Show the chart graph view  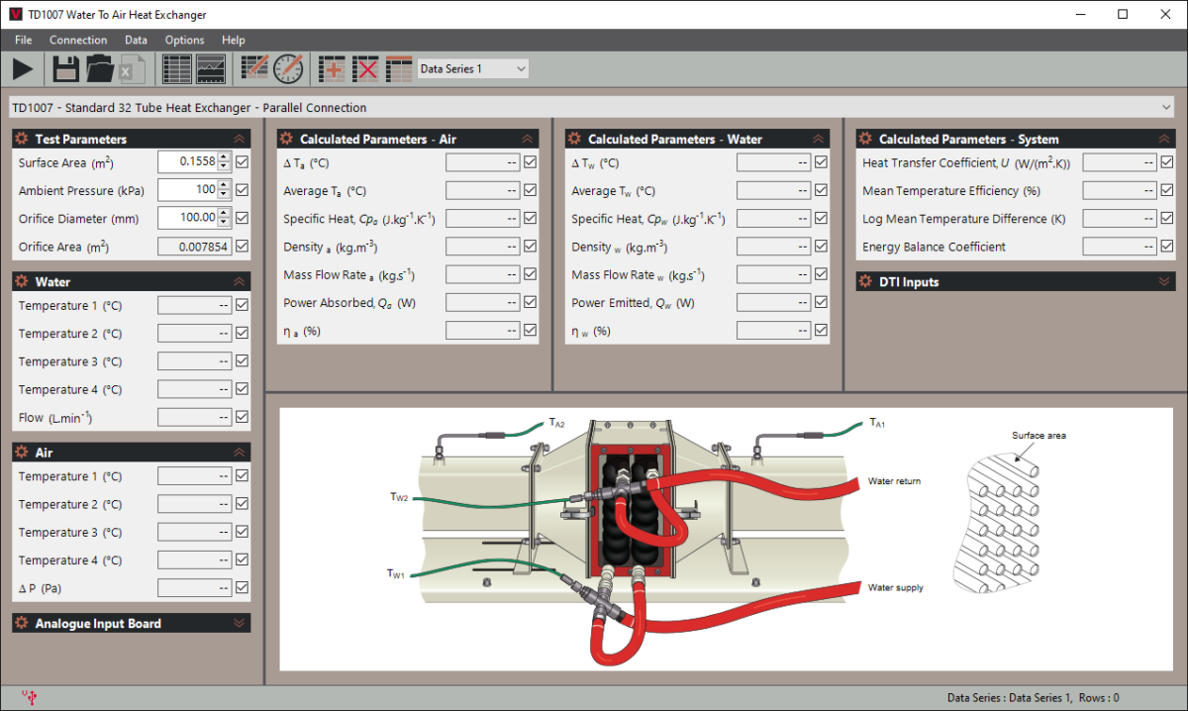click(211, 68)
